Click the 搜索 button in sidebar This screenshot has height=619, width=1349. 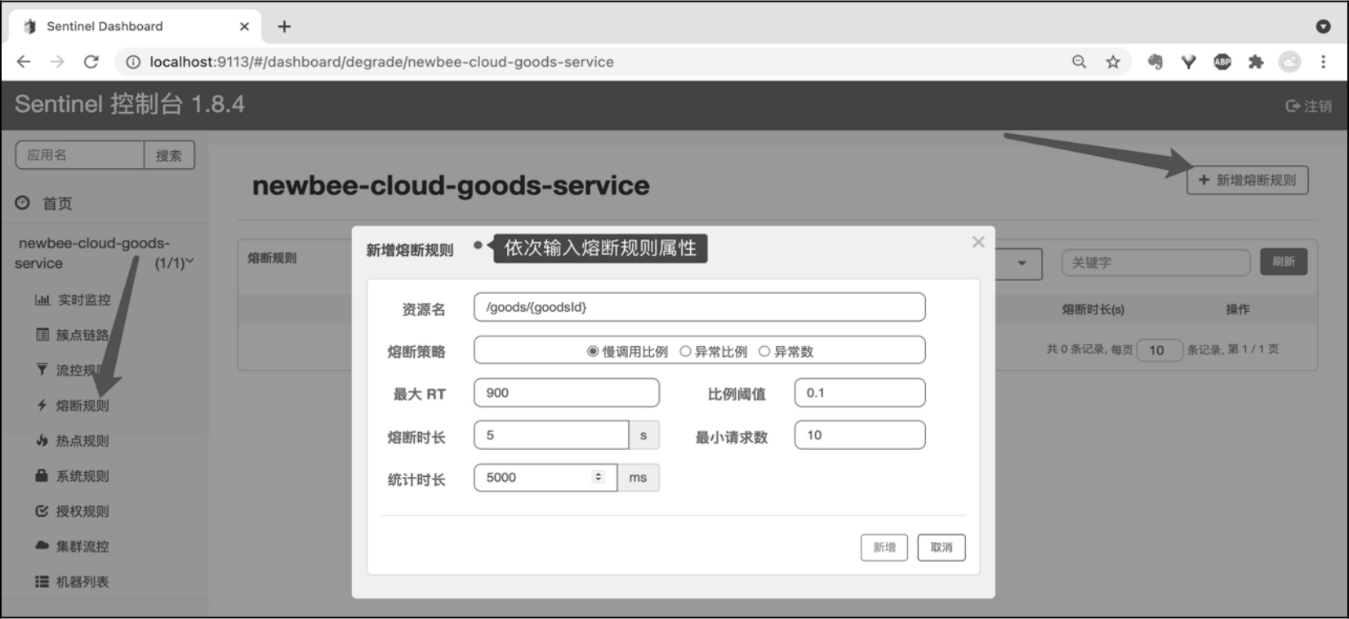coord(169,155)
